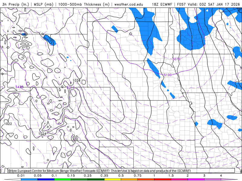Click the '1.5' legend value
Screen dimensions: 242x181
click(171, 176)
